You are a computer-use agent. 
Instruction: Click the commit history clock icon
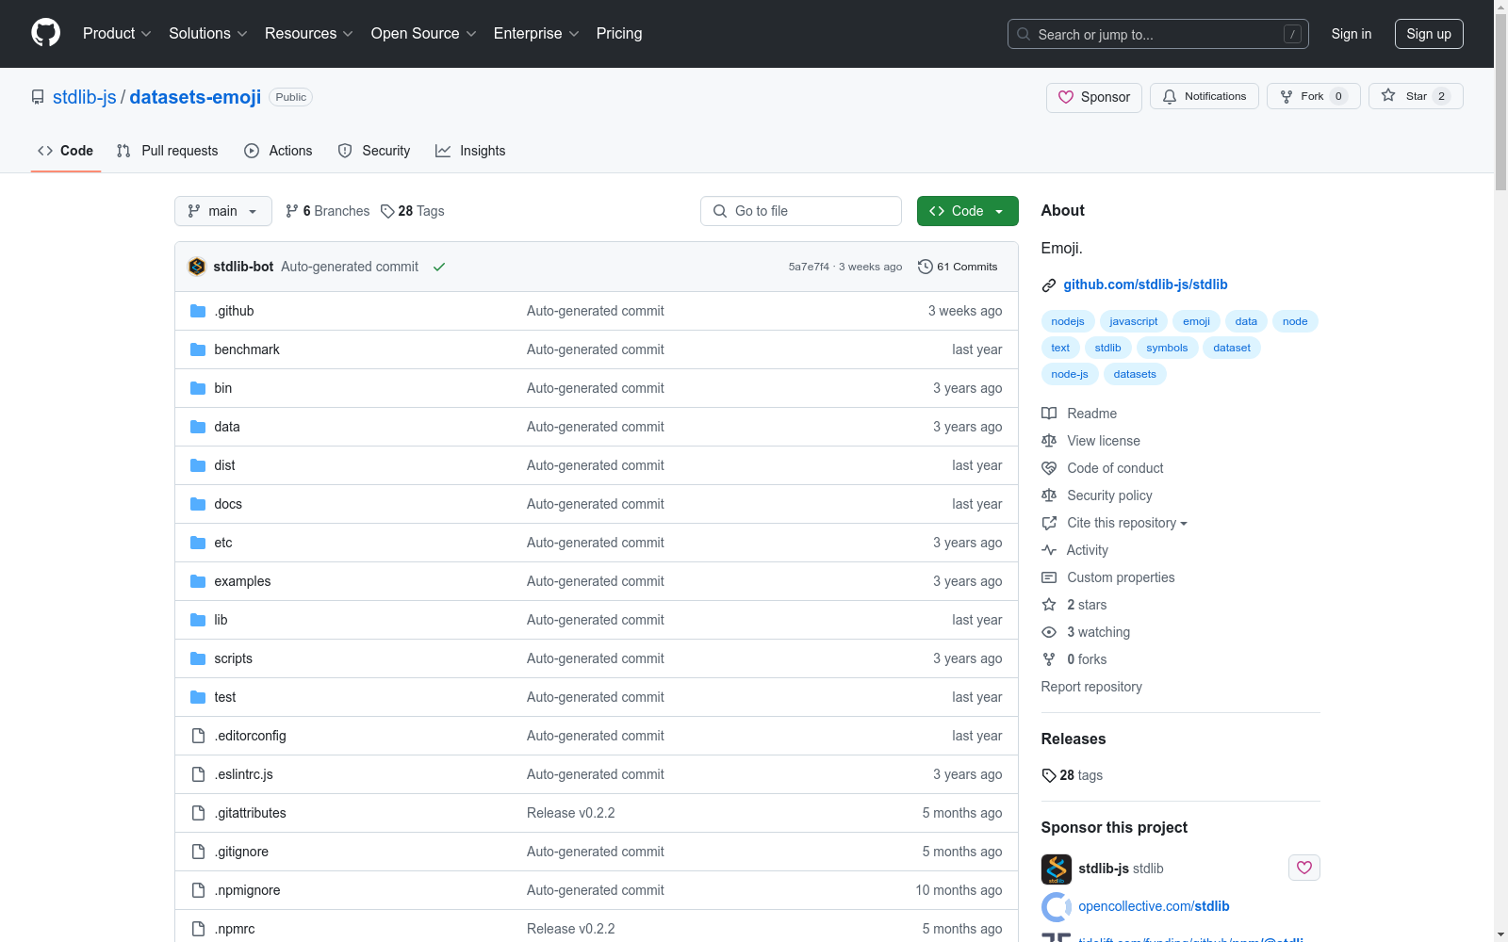point(926,267)
